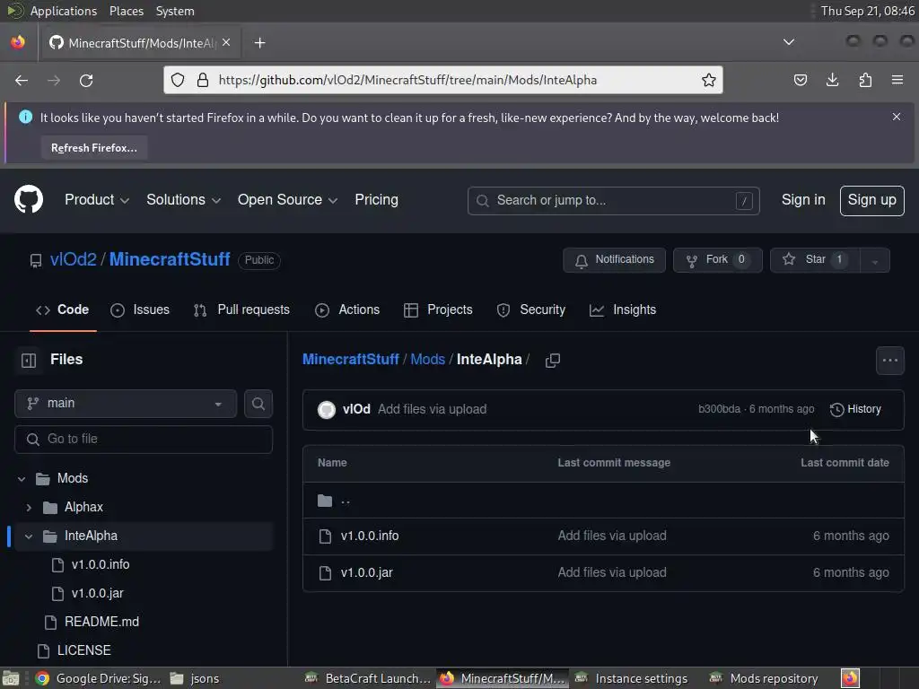This screenshot has width=919, height=689.
Task: Click the site lock icon in URL bar
Action: 203,80
